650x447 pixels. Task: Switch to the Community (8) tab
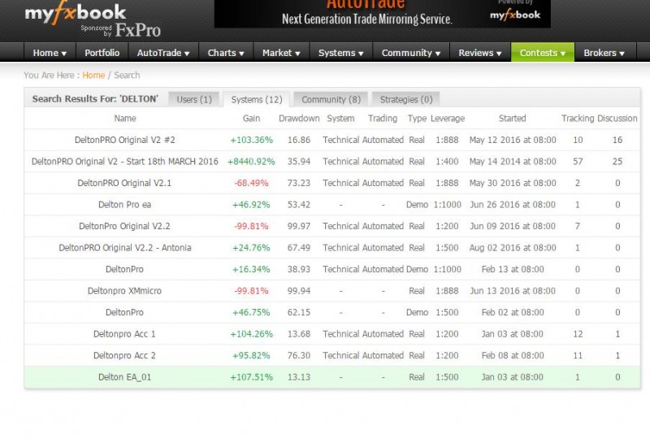pyautogui.click(x=331, y=99)
